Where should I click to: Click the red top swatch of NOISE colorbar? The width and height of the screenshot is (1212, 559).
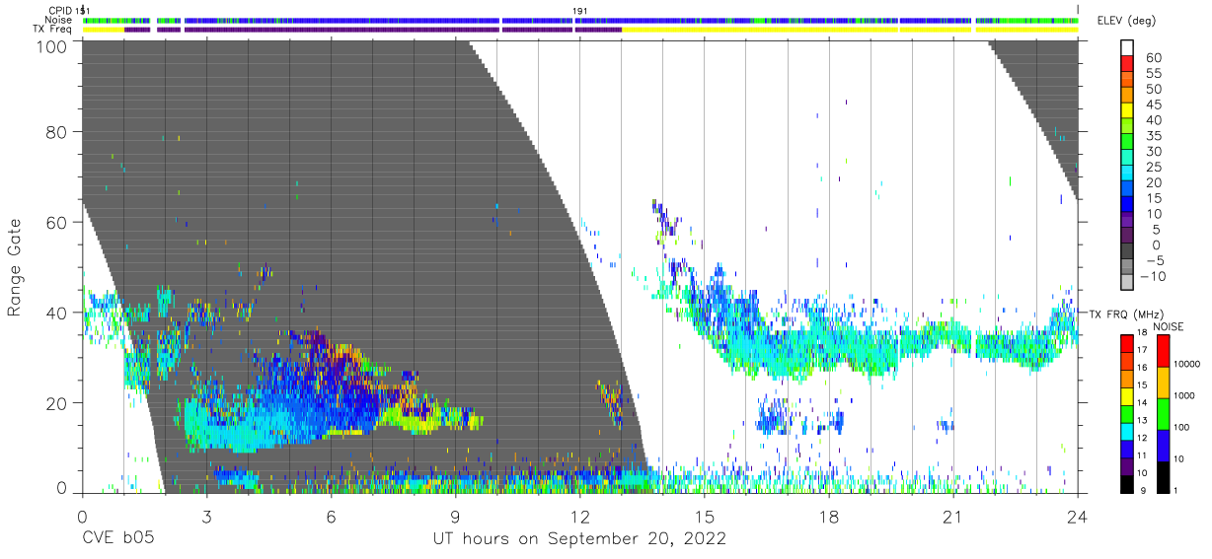[1163, 350]
